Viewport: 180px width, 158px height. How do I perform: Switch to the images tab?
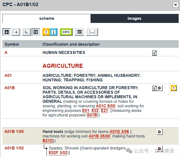[134, 18]
